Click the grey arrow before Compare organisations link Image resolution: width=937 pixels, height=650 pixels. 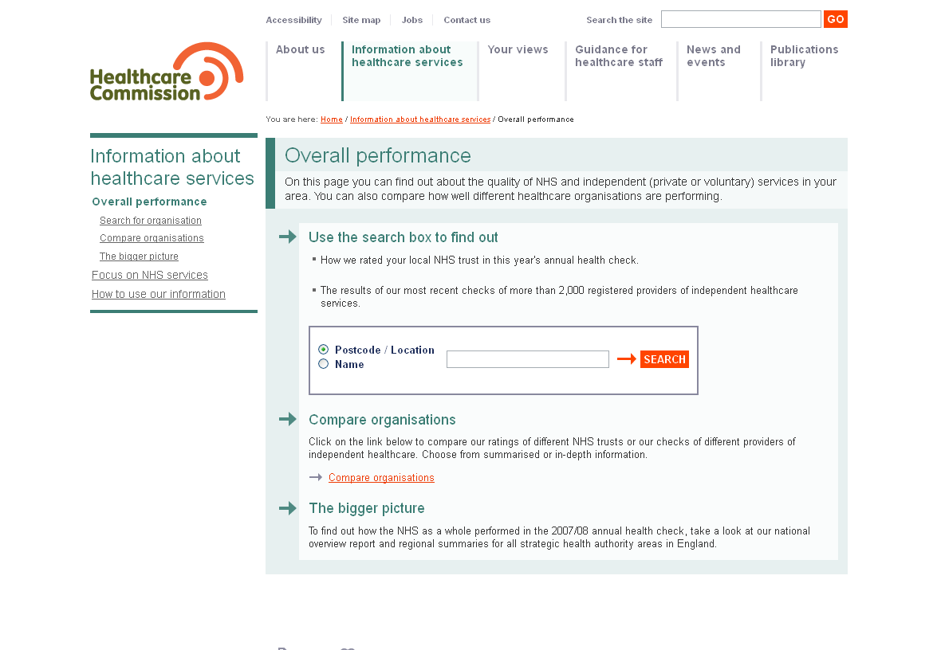coord(316,477)
